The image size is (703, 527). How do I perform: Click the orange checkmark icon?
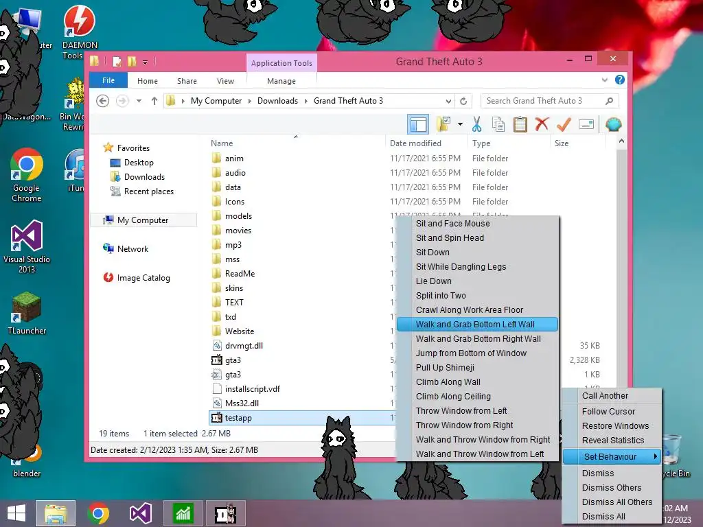[564, 124]
